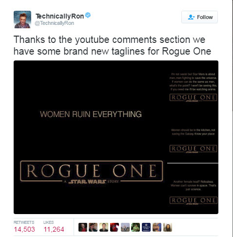This screenshot has width=233, height=237.
Task: Open the 'Women Ruin Everything' poster image
Action: point(90,137)
